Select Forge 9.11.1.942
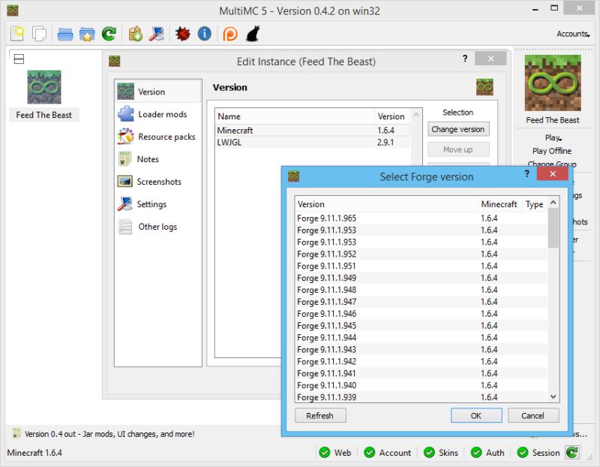The image size is (600, 467). pyautogui.click(x=422, y=361)
